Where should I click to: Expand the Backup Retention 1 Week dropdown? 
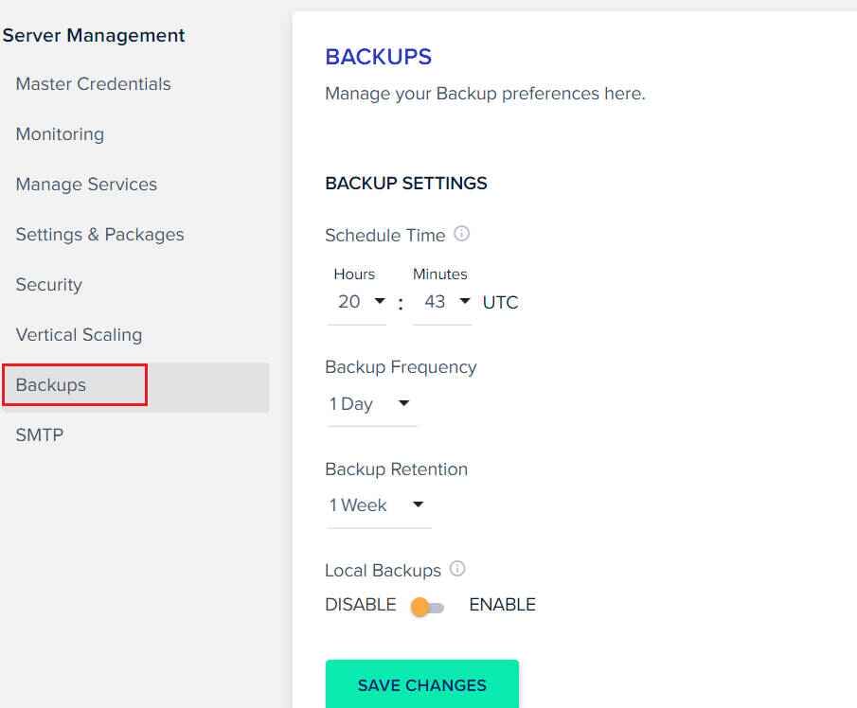click(379, 505)
